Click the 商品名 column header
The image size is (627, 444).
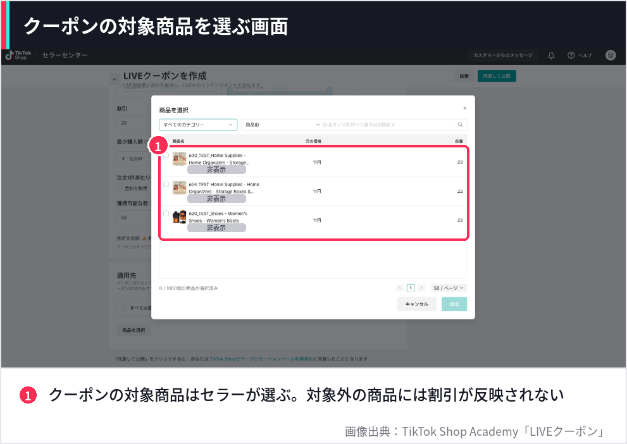coord(178,141)
